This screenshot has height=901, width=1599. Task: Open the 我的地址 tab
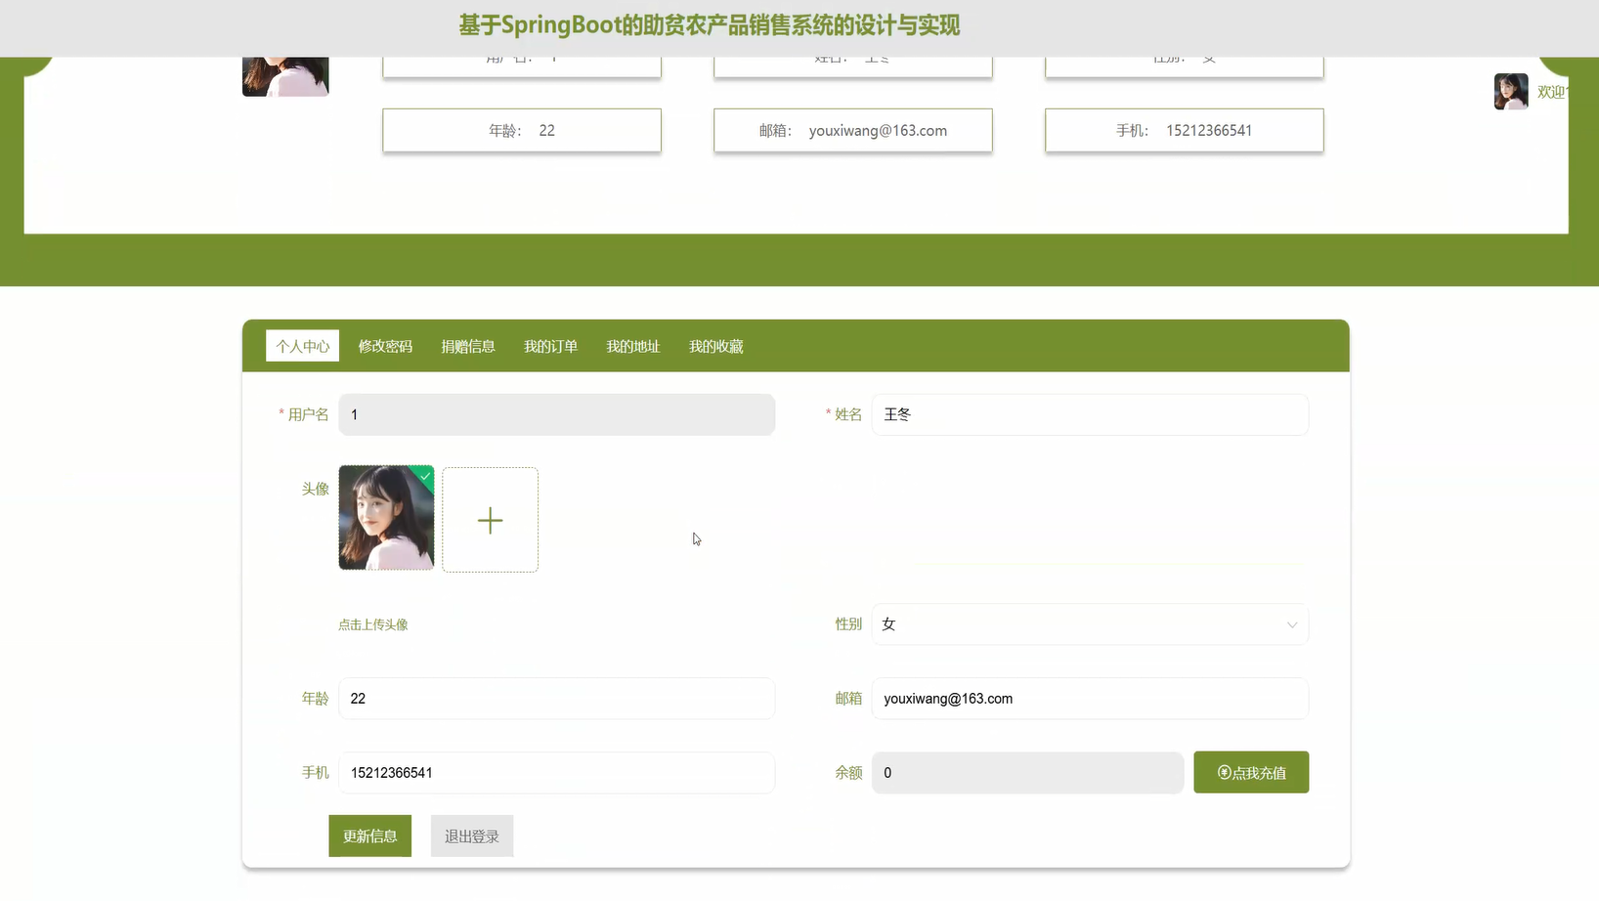[632, 345]
